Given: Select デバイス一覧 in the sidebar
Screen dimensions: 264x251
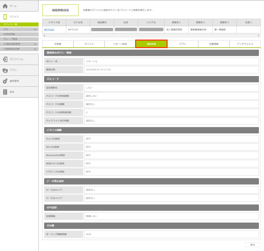Looking at the screenshot, I should coord(10,24).
